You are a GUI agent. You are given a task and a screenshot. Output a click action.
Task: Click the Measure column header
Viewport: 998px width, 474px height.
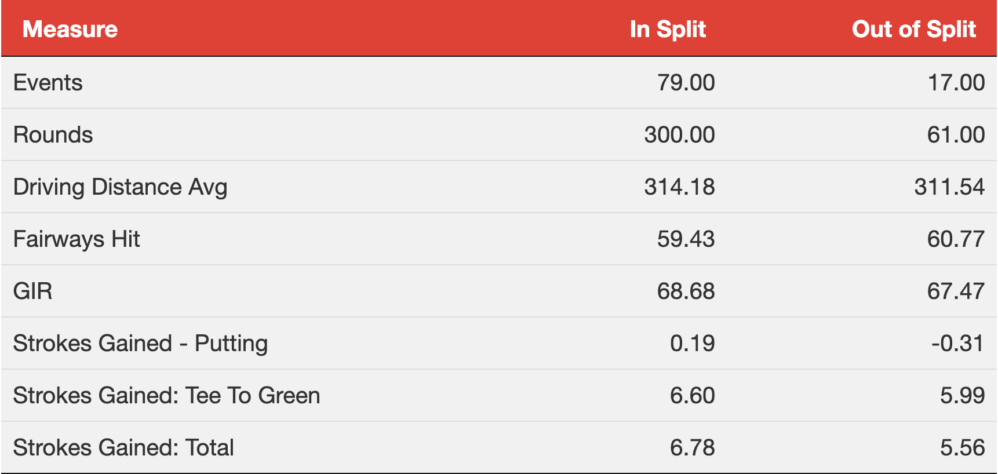point(70,30)
